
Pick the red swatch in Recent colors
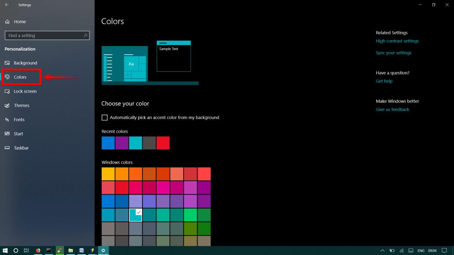coord(163,143)
